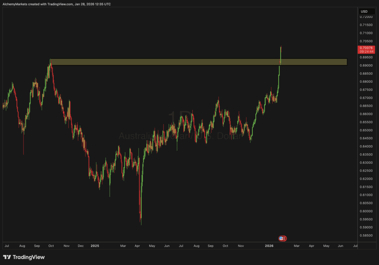Click the 0.61000 price axis label
Image resolution: width=379 pixels, height=265 pixels.
point(366,195)
